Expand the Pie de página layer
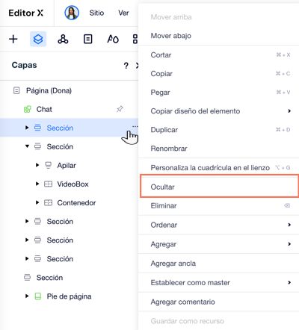 pyautogui.click(x=27, y=296)
